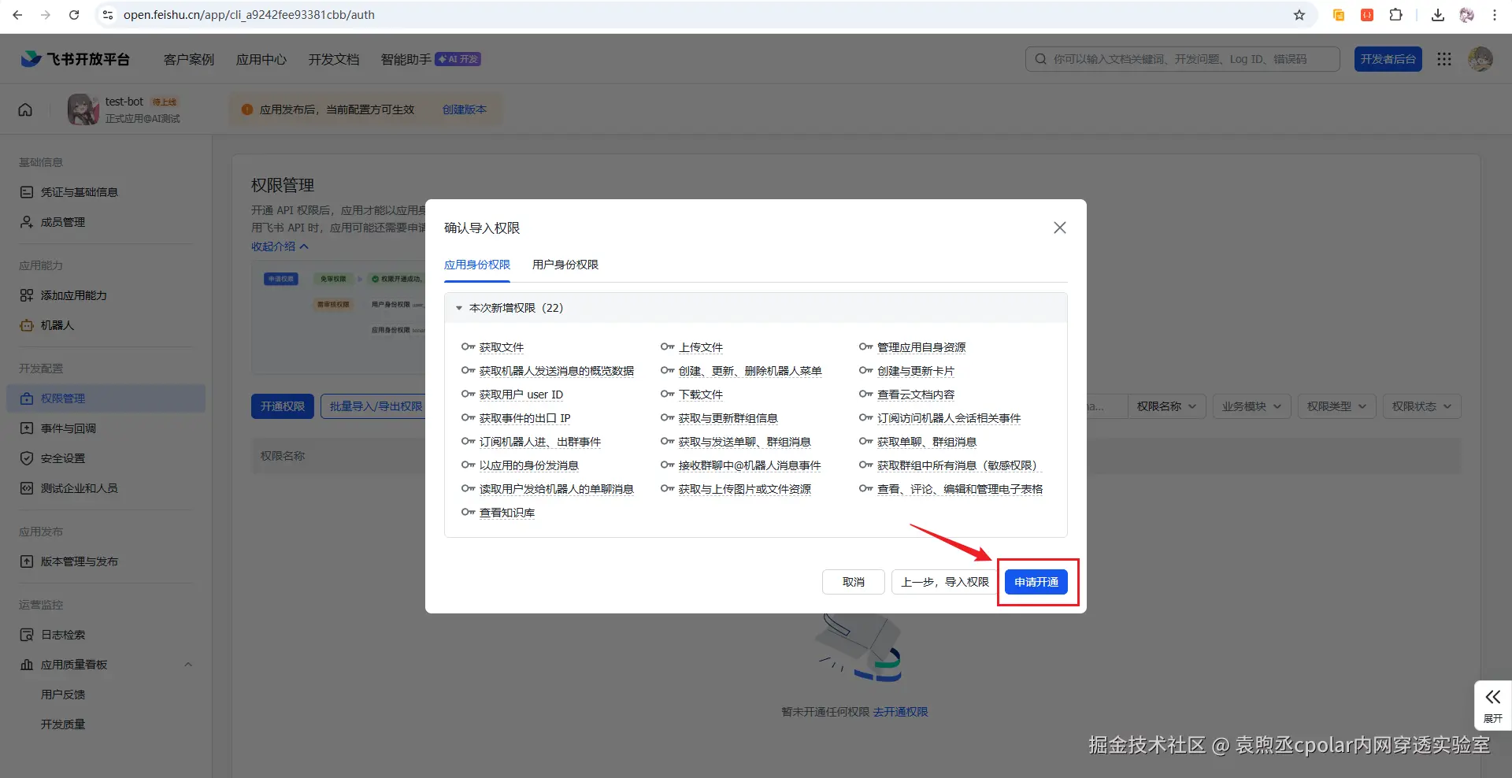
Task: Reload the page
Action: 74,15
